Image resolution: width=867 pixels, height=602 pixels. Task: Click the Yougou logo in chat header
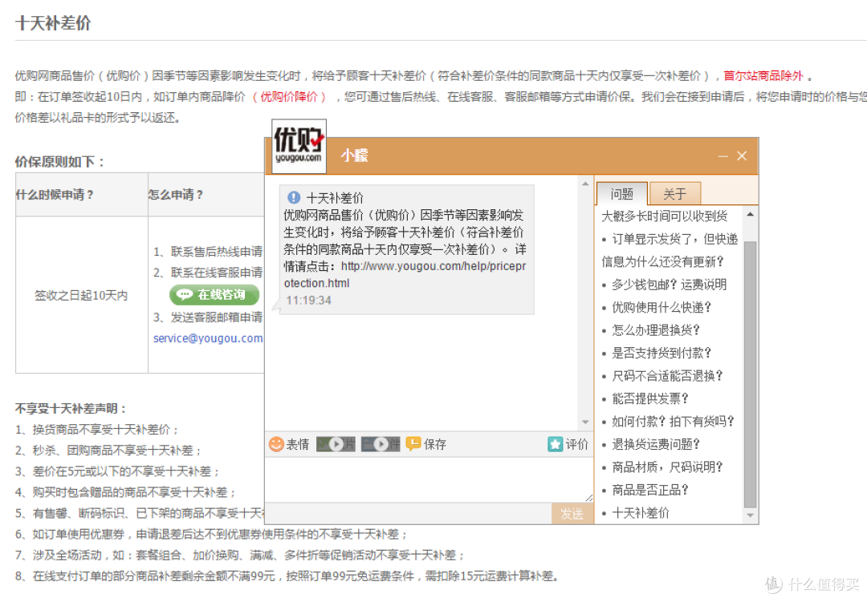click(299, 146)
